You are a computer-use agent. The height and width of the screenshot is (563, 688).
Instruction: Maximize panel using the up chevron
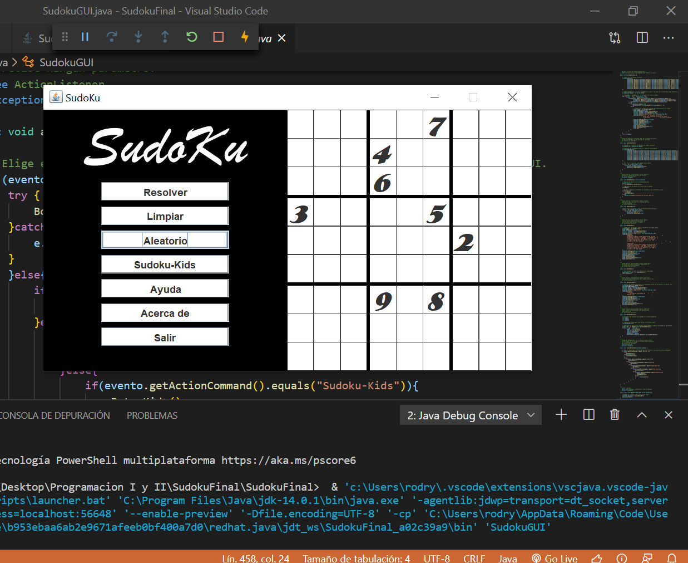(x=641, y=415)
